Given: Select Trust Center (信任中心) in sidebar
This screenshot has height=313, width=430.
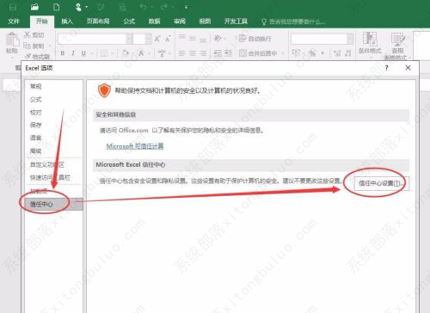Looking at the screenshot, I should (x=54, y=204).
